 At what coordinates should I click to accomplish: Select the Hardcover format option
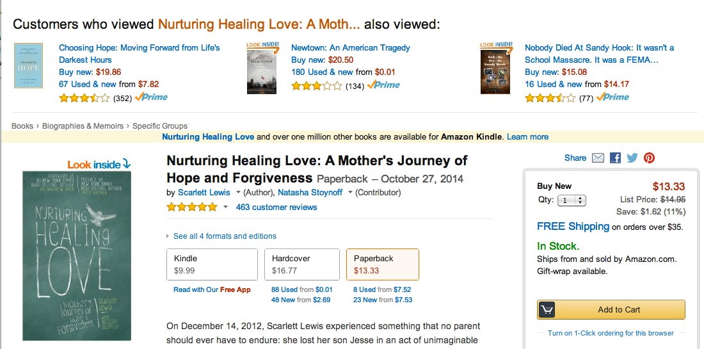coord(301,264)
